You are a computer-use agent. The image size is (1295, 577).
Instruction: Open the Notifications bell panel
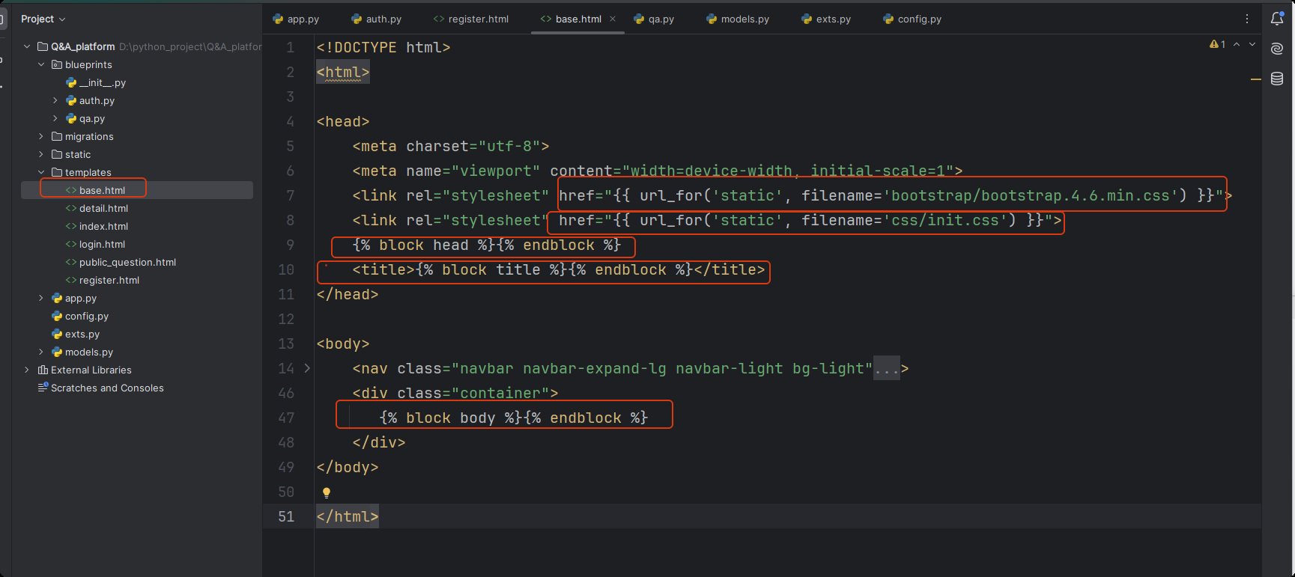click(x=1277, y=19)
